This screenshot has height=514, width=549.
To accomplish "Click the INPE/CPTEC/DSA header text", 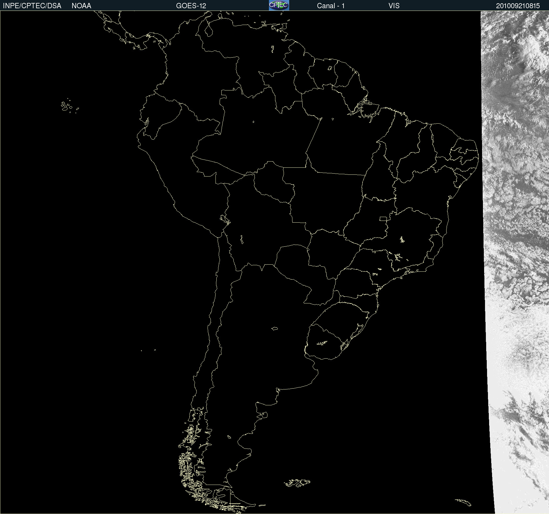I will point(32,6).
